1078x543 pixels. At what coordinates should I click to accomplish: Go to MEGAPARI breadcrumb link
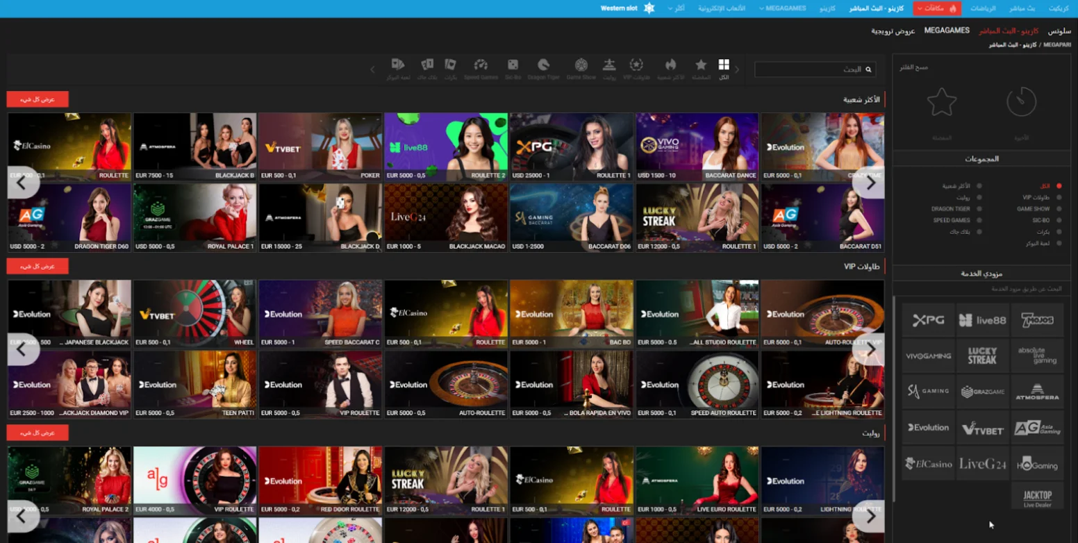pos(1057,44)
